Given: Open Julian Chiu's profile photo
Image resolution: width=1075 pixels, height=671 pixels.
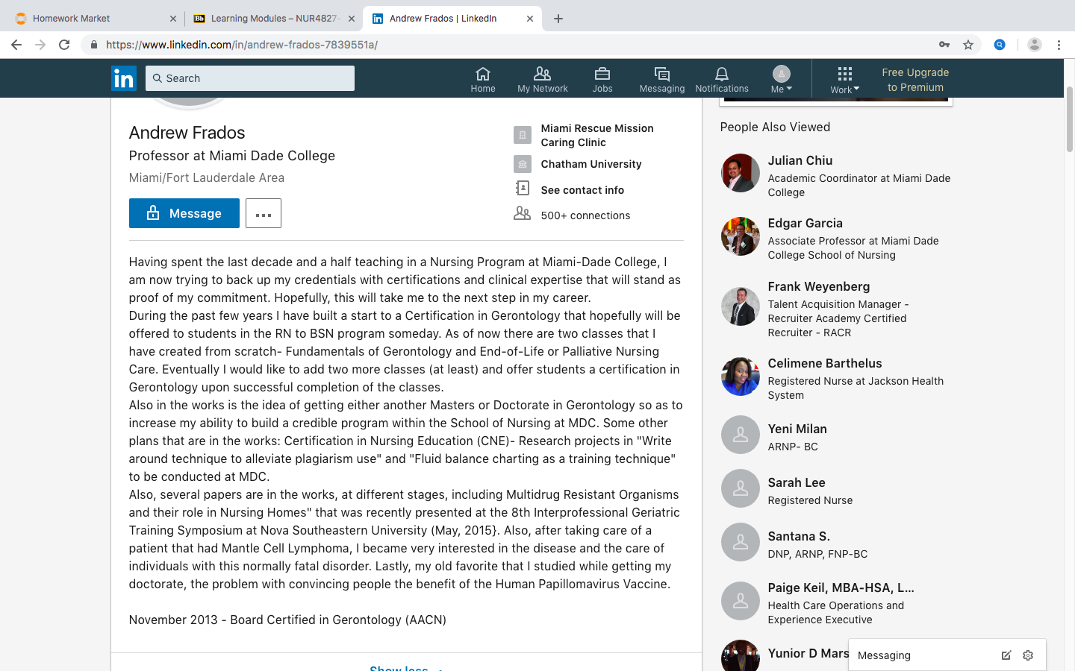Looking at the screenshot, I should (x=741, y=173).
